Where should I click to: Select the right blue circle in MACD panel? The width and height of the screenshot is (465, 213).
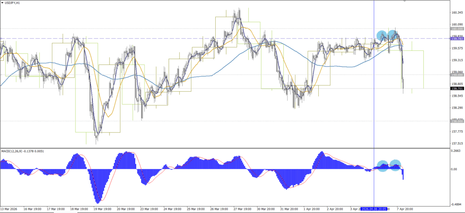[x=396, y=165]
